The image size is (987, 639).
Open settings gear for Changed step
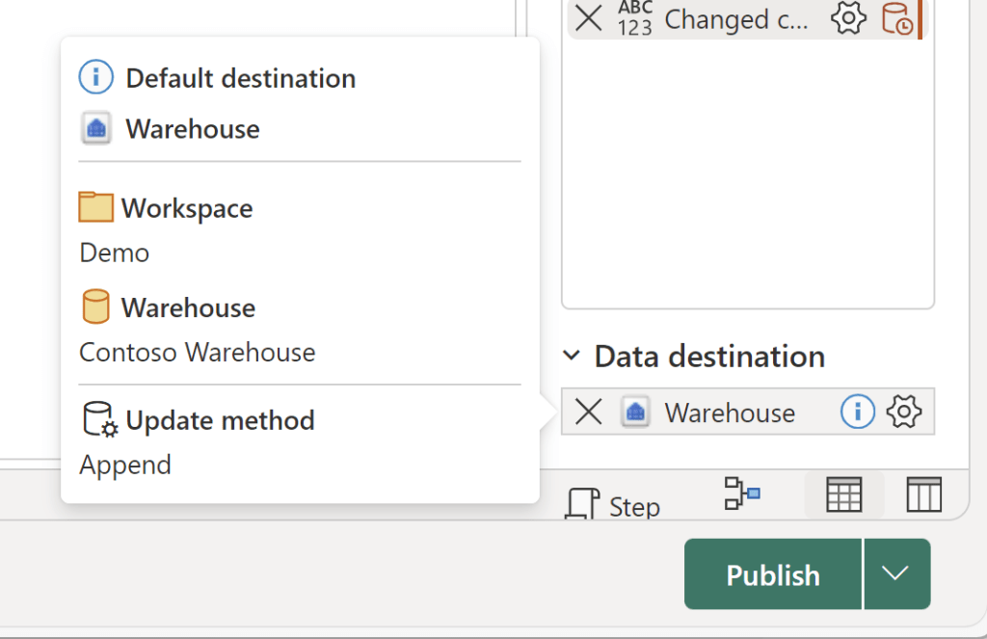tap(848, 18)
